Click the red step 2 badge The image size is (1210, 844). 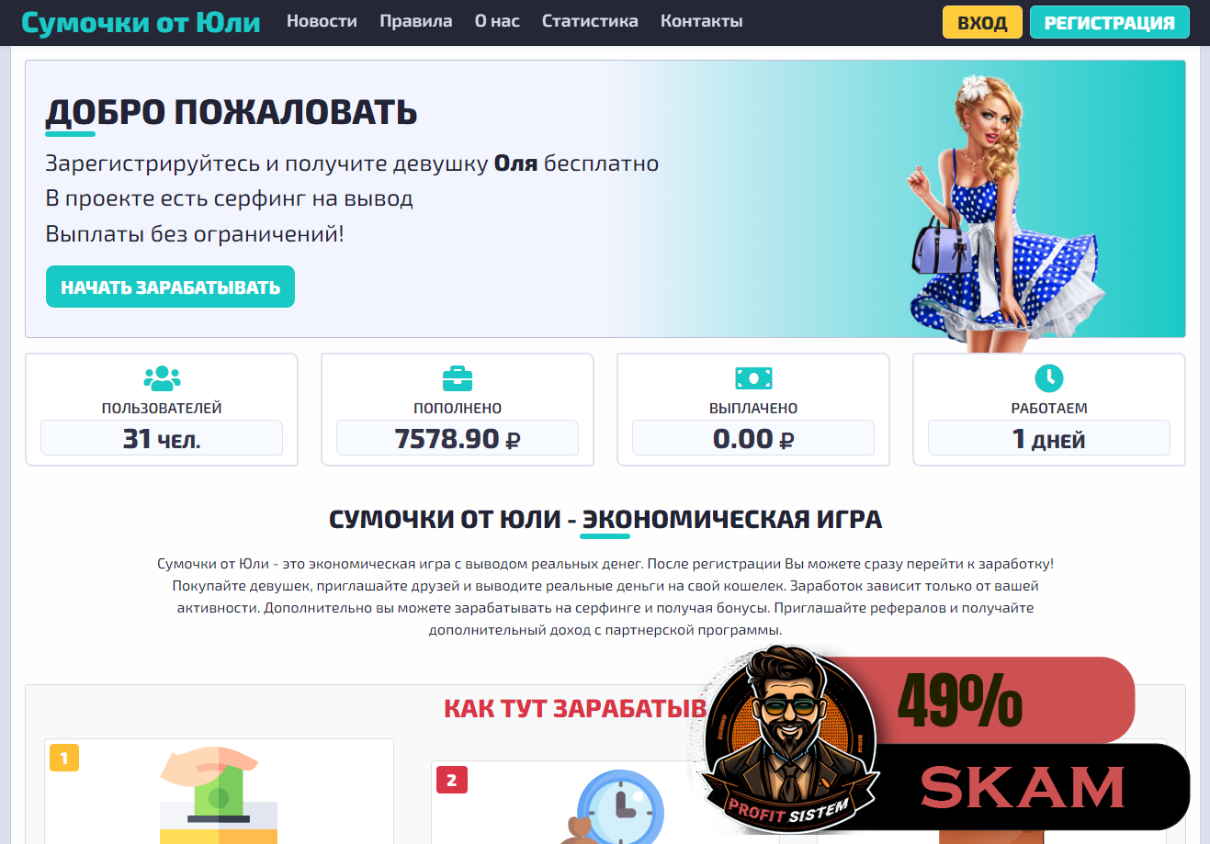coord(451,780)
